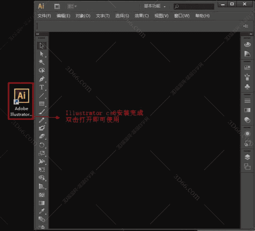Open the 效果(C) menu
255x231 pixels.
point(141,16)
